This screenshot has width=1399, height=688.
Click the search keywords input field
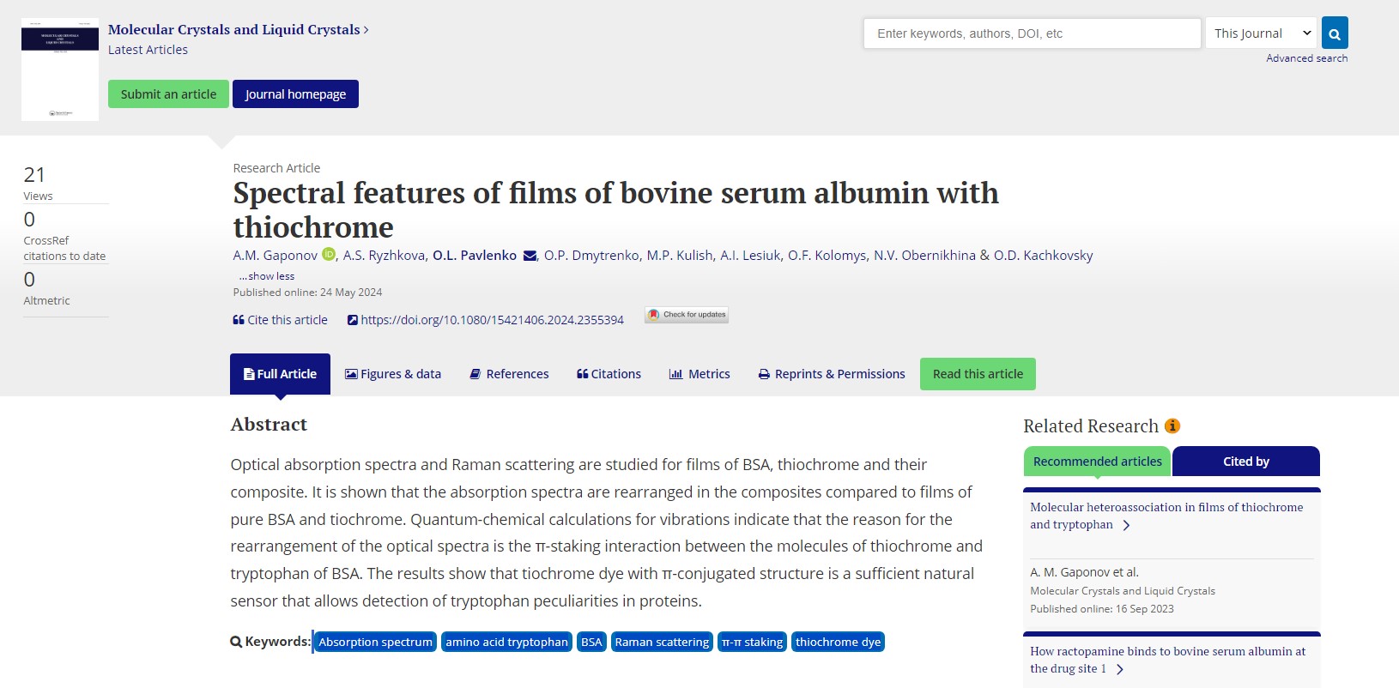pyautogui.click(x=1033, y=33)
